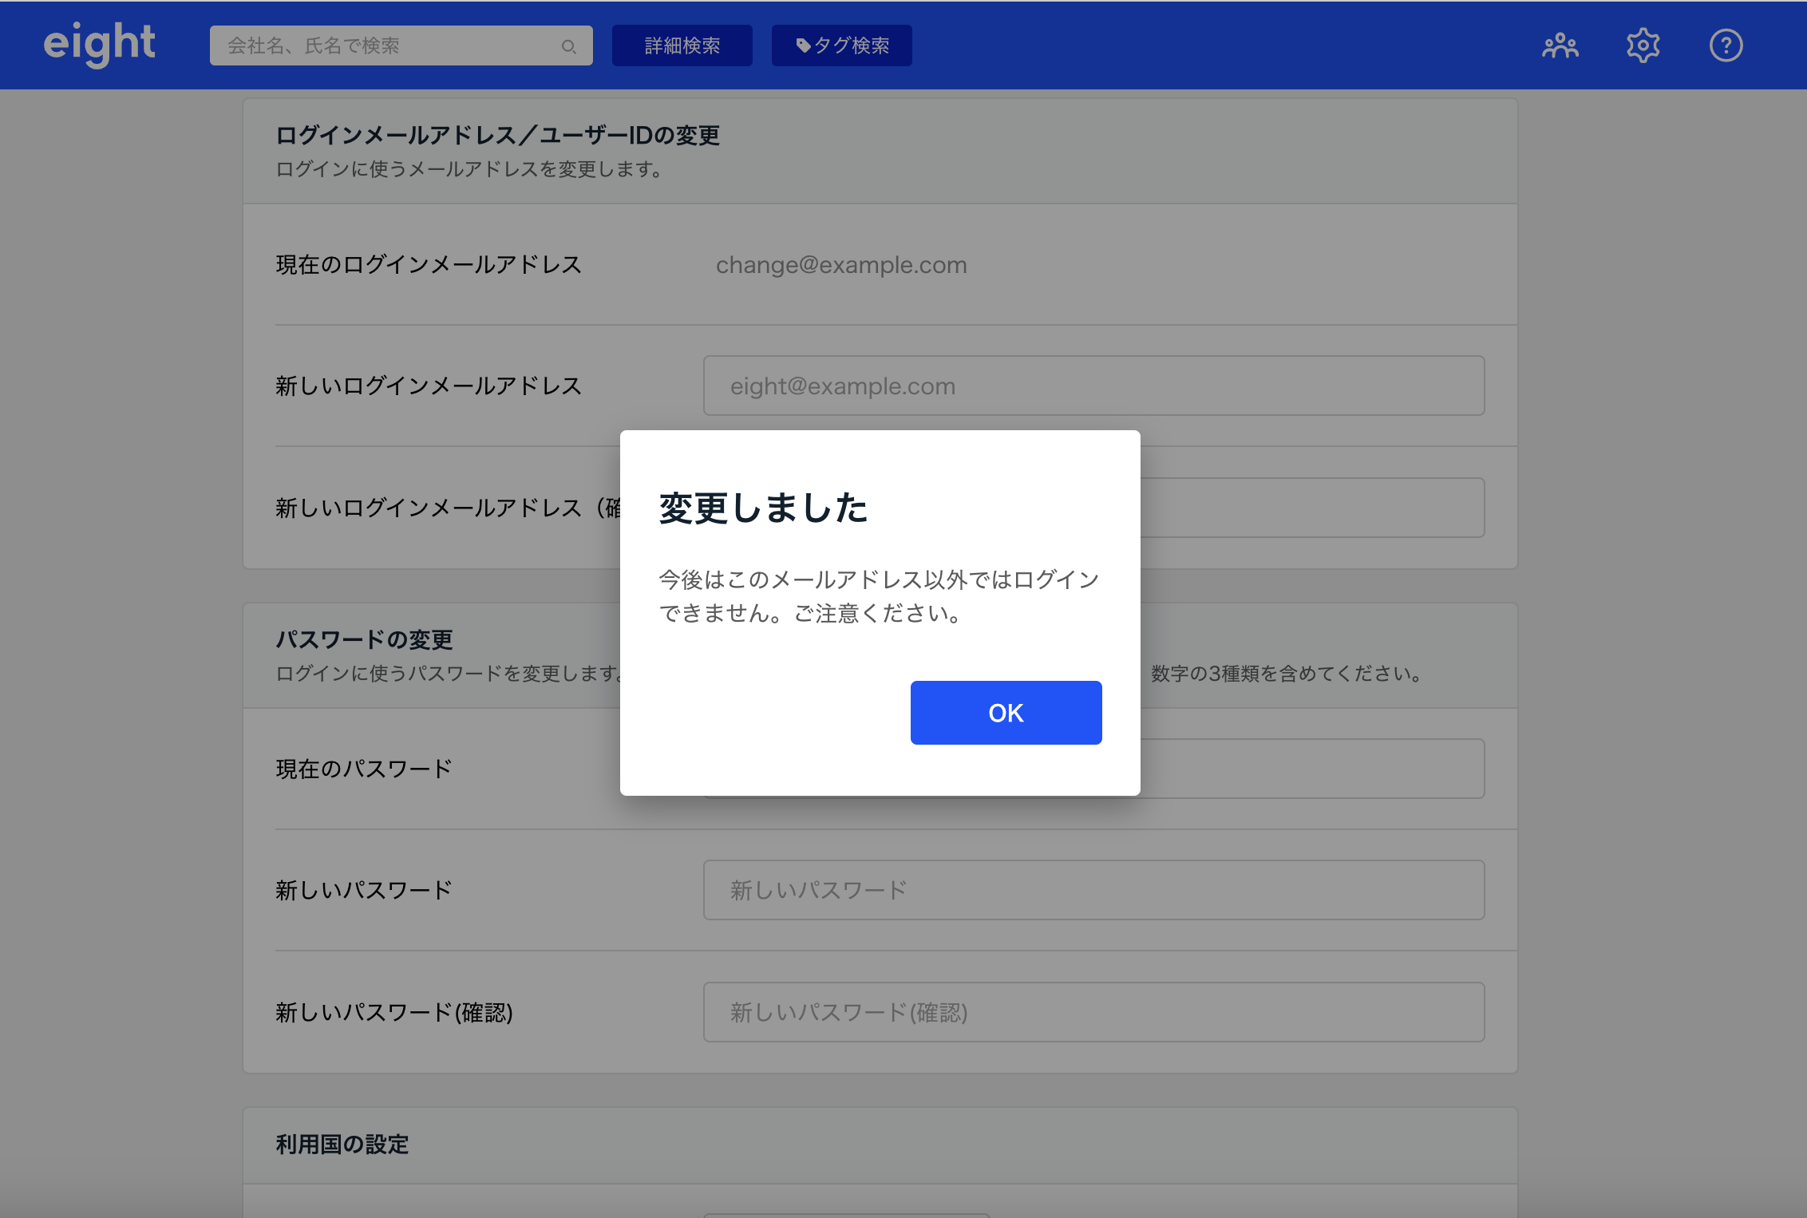Click the new login email address field
The height and width of the screenshot is (1218, 1807).
[1093, 386]
